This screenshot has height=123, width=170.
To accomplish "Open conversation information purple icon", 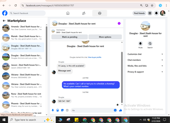I will coord(119,23).
